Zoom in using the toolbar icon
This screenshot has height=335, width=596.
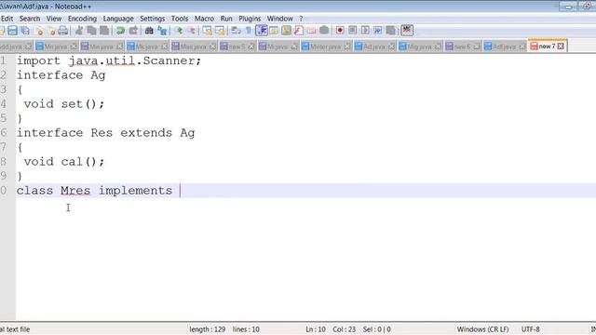(x=179, y=31)
